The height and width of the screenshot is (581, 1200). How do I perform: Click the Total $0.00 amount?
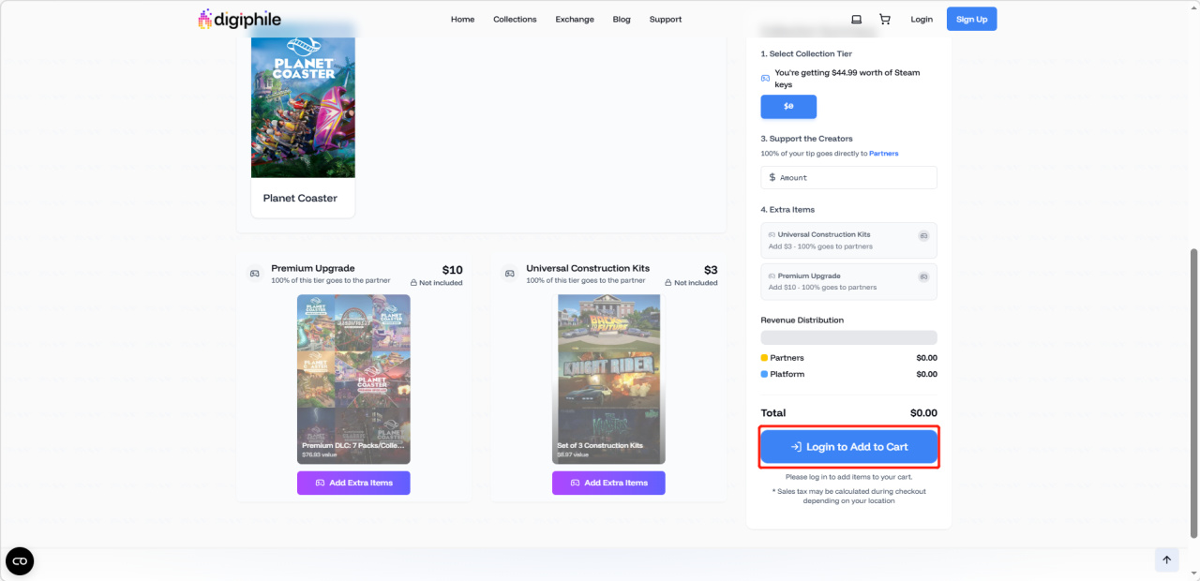coord(923,412)
